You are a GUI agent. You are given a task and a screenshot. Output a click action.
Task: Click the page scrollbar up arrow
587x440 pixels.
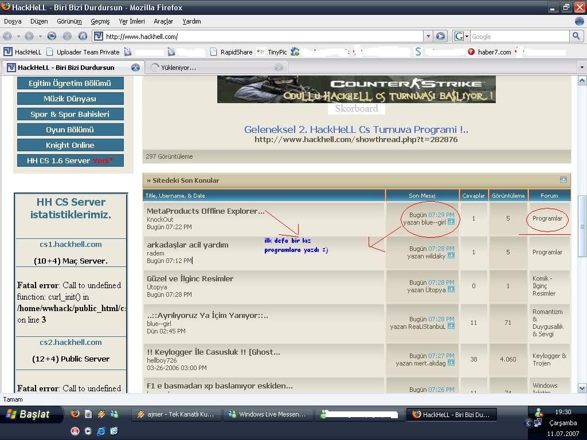pos(582,80)
